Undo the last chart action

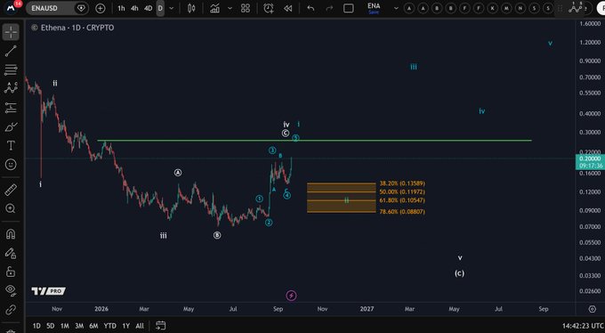click(x=311, y=8)
